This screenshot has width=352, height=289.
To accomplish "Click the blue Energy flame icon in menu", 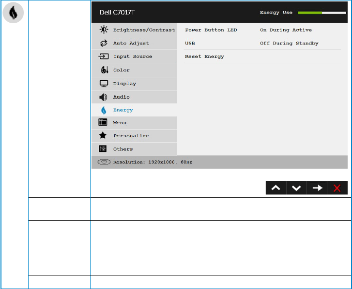I will click(104, 110).
